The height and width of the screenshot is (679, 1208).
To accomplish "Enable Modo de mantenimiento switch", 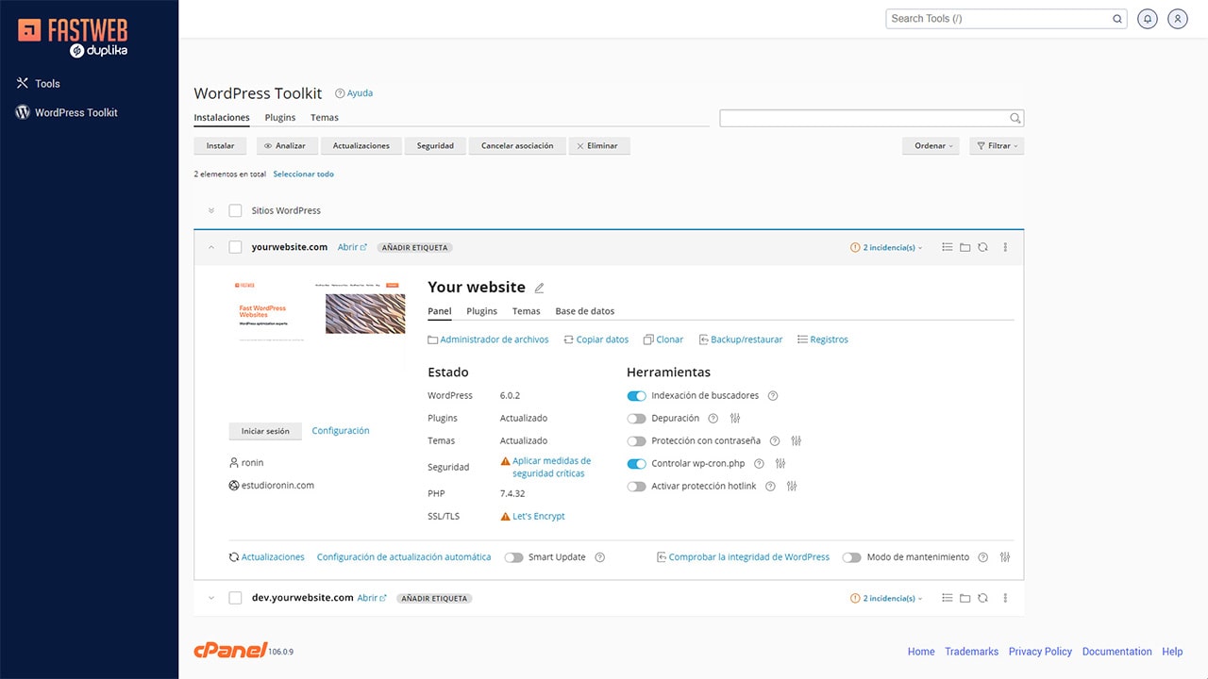I will pos(852,557).
